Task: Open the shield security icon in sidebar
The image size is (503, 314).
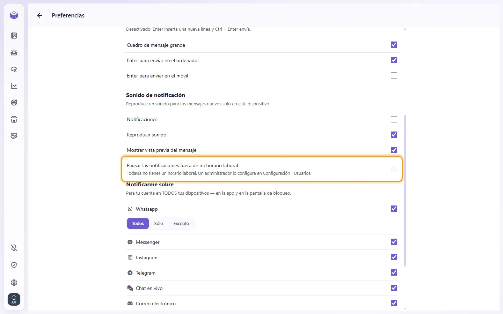Action: point(14,265)
